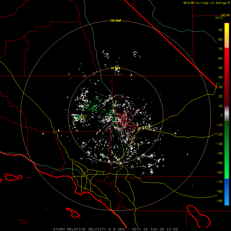Click the 100 NMI range ring label
The width and height of the screenshot is (231, 231).
(115, 21)
